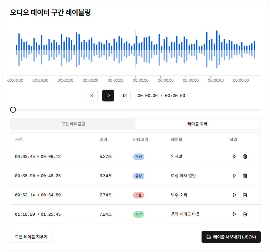Delete the 여성 화자 발언 label
The height and width of the screenshot is (252, 270).
point(245,175)
